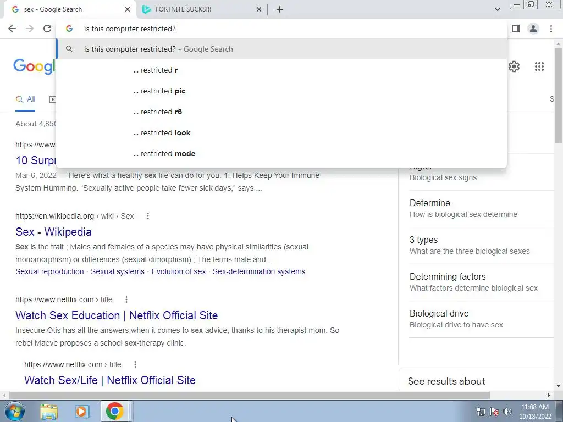
Task: Go back using the browser back arrow
Action: (12, 29)
